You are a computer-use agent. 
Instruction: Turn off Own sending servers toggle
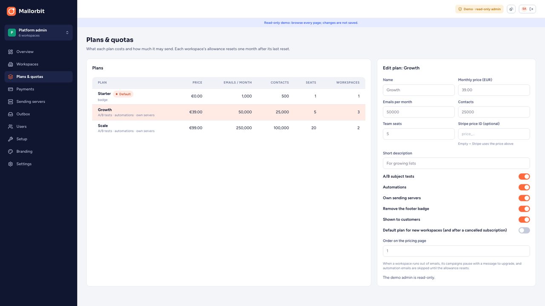(x=524, y=198)
